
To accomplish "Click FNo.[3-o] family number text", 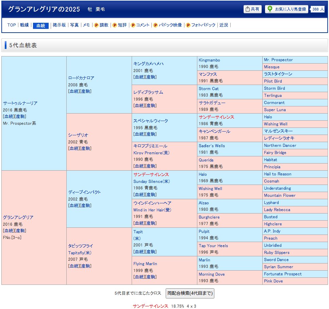I will tap(12, 238).
